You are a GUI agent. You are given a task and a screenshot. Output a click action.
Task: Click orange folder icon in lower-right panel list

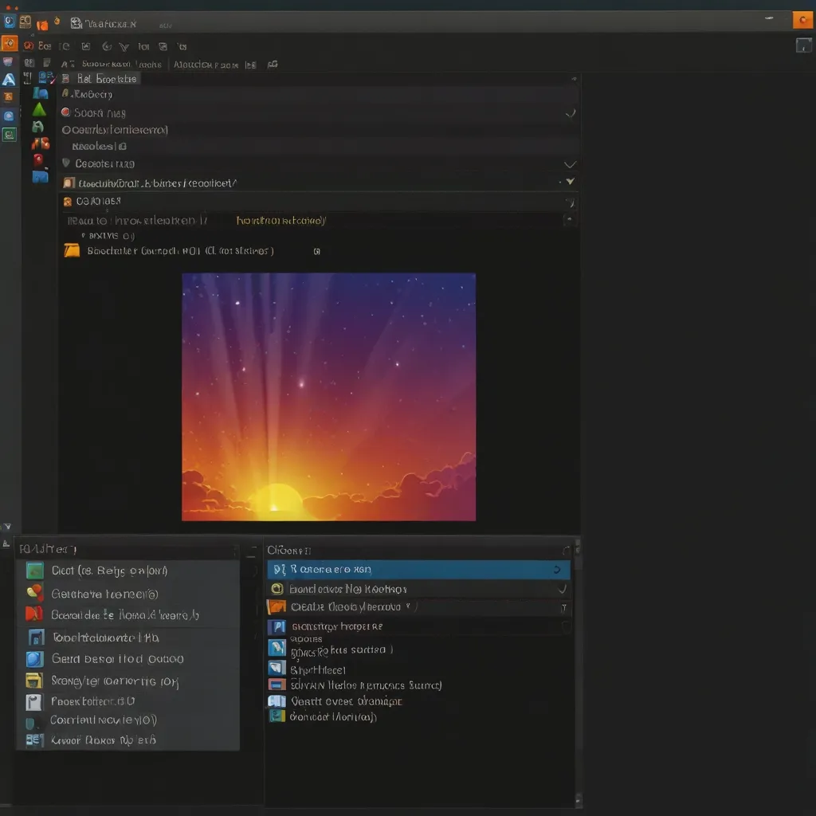point(277,607)
